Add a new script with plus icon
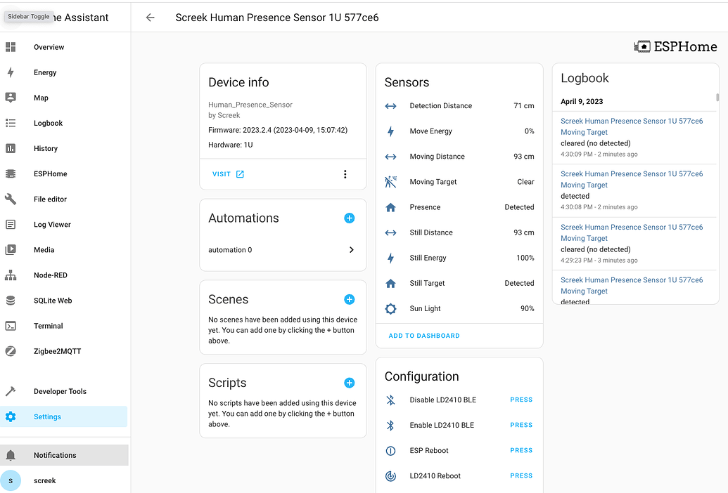This screenshot has height=493, width=728. pyautogui.click(x=349, y=383)
